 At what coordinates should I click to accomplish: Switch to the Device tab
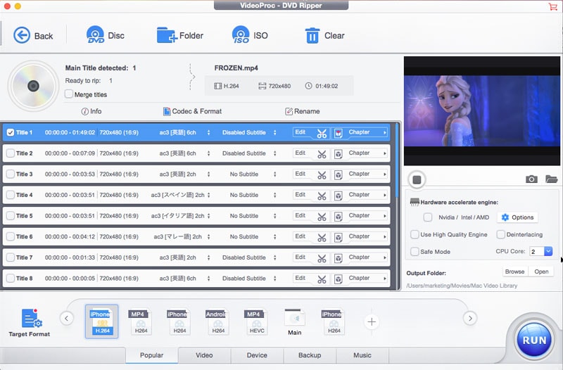(257, 355)
